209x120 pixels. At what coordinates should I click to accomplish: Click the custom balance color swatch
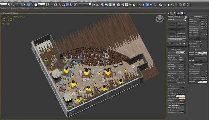pos(182,98)
